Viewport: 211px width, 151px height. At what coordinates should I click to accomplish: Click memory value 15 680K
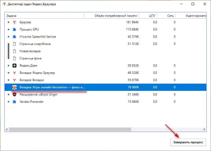pyautogui.click(x=133, y=102)
